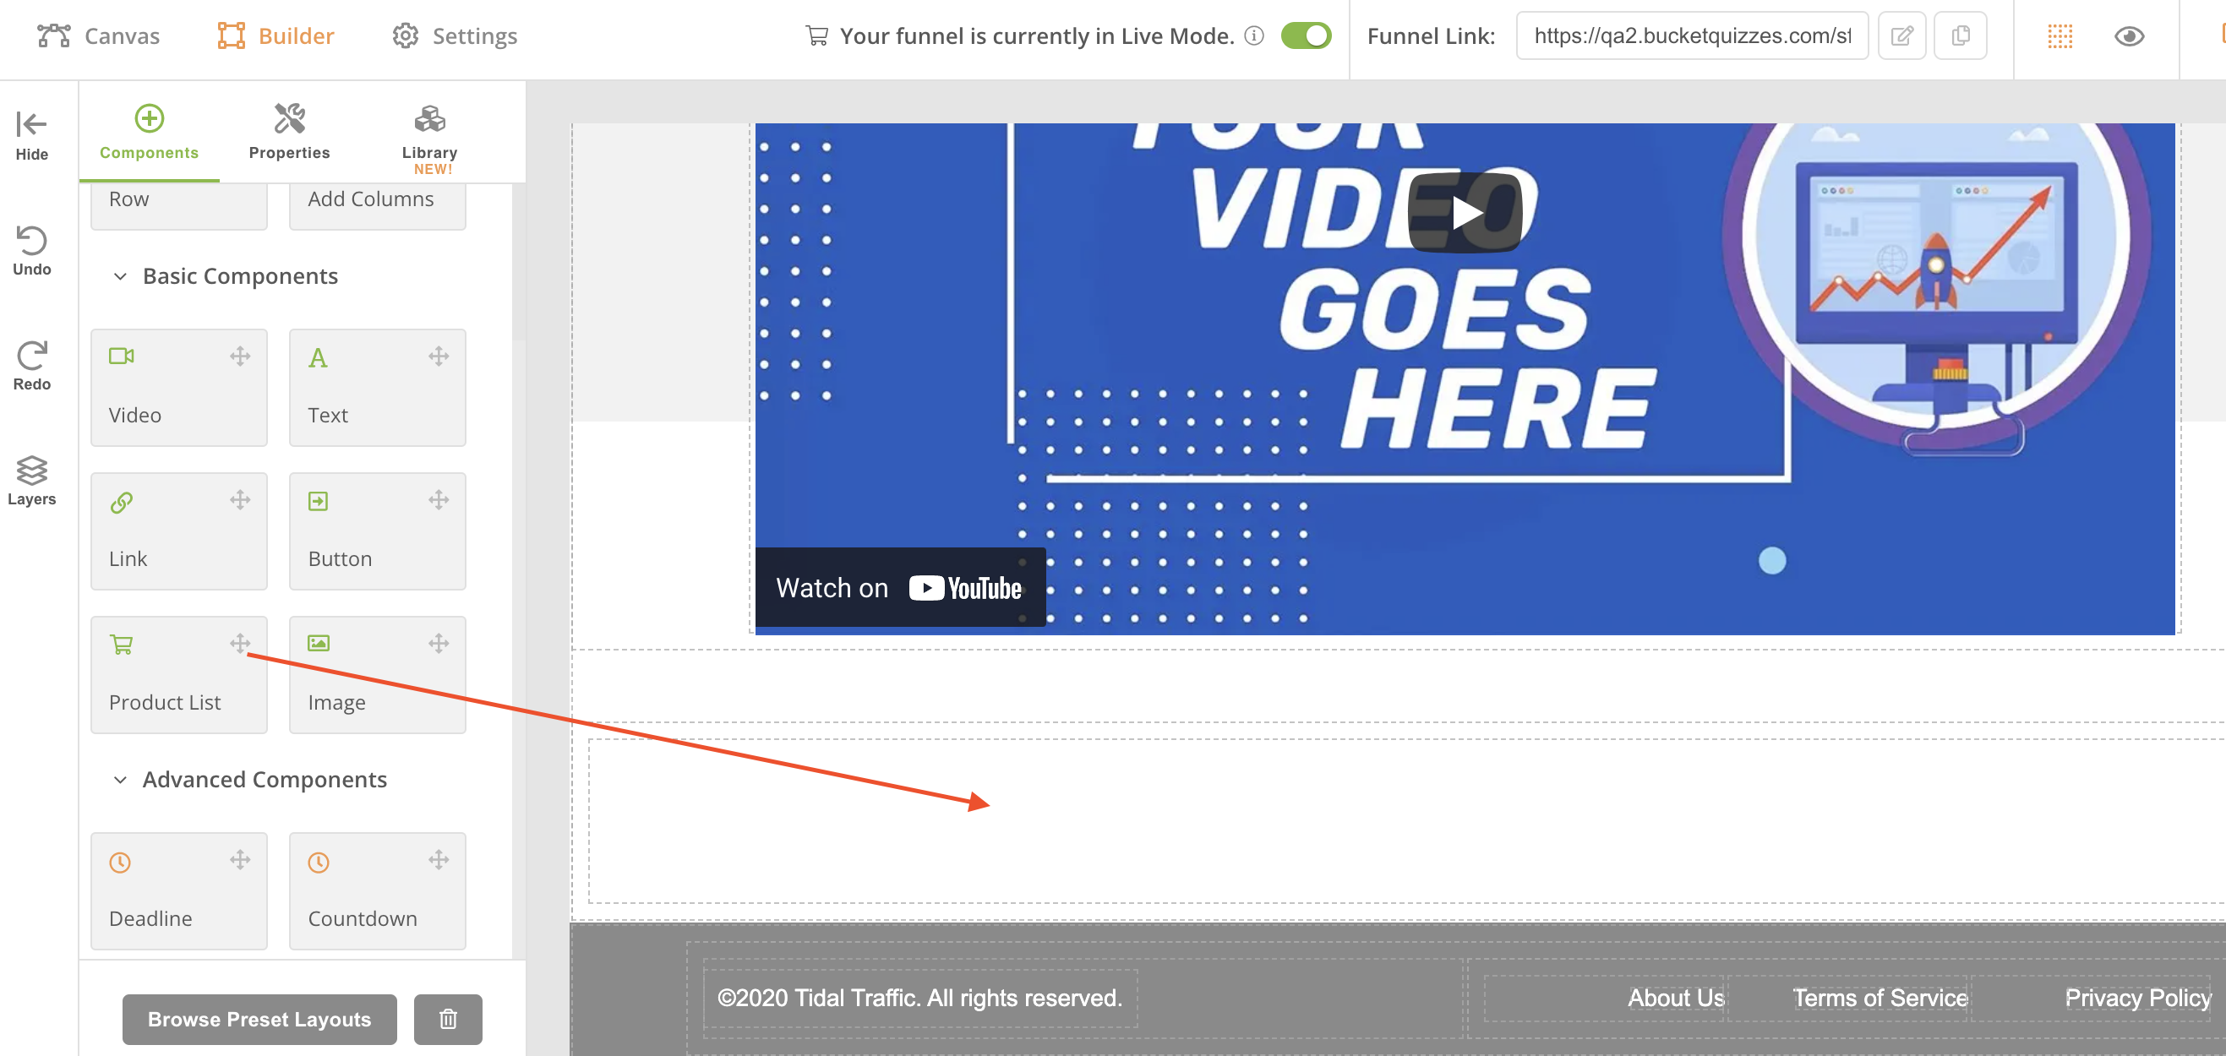Click the eye preview icon
This screenshot has width=2226, height=1056.
tap(2129, 35)
